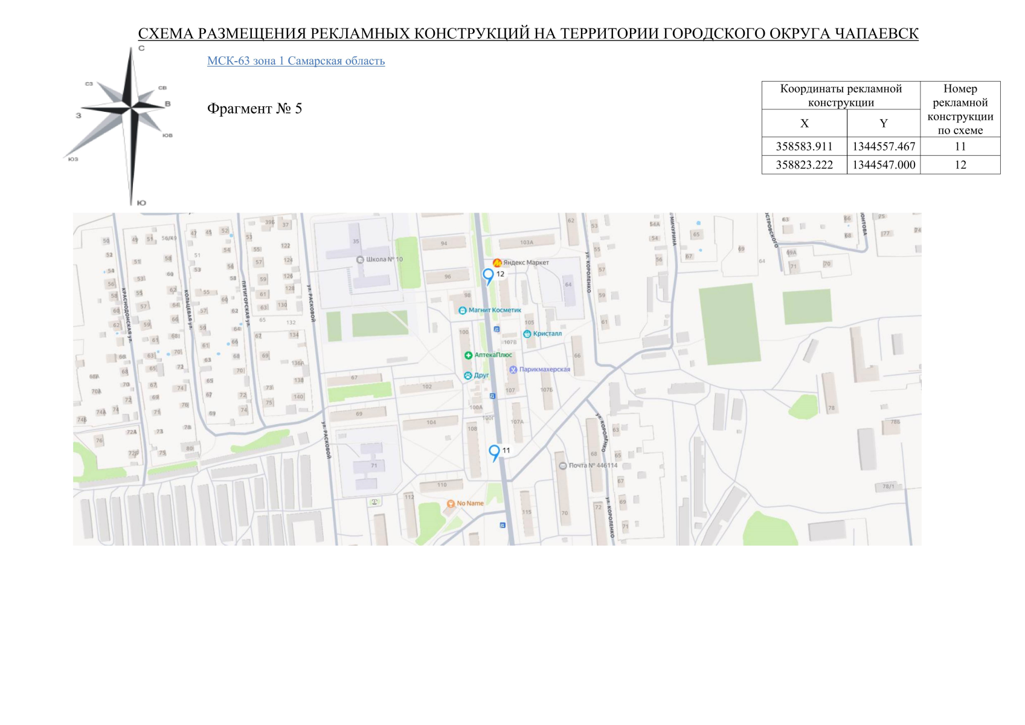Screen dimensions: 1025x725
Task: Click the X coordinate 358583.911 cell
Action: (804, 147)
